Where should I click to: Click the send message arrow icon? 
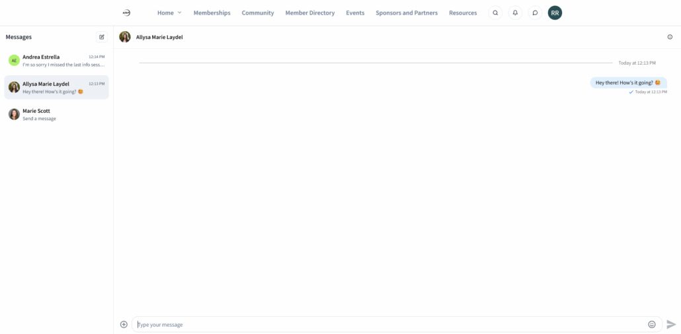[671, 324]
